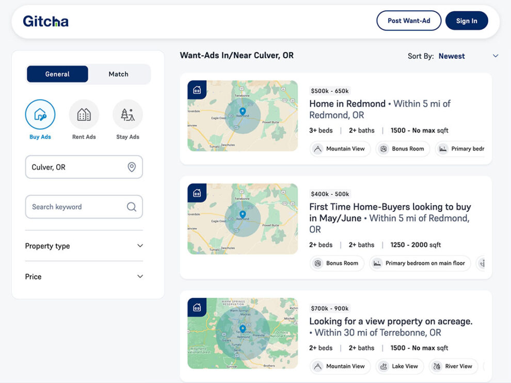Image resolution: width=511 pixels, height=383 pixels.
Task: Click the Primary bedroom on main floor tag
Action: tap(420, 263)
